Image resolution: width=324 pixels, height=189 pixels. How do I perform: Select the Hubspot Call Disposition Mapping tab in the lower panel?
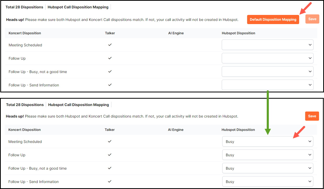coord(78,105)
